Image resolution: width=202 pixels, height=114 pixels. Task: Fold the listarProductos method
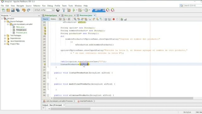click(x=48, y=73)
